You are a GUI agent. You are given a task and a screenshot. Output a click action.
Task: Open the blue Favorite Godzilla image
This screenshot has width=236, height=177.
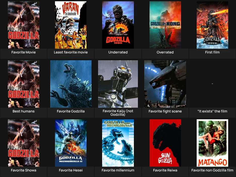click(71, 84)
